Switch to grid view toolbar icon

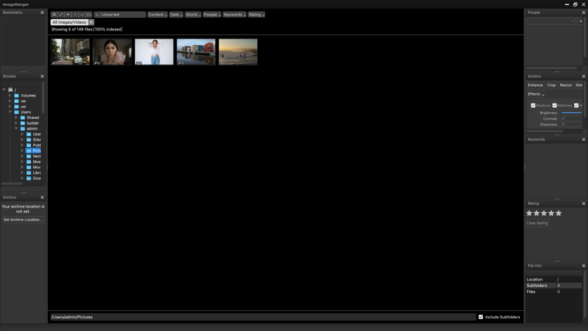pos(54,14)
